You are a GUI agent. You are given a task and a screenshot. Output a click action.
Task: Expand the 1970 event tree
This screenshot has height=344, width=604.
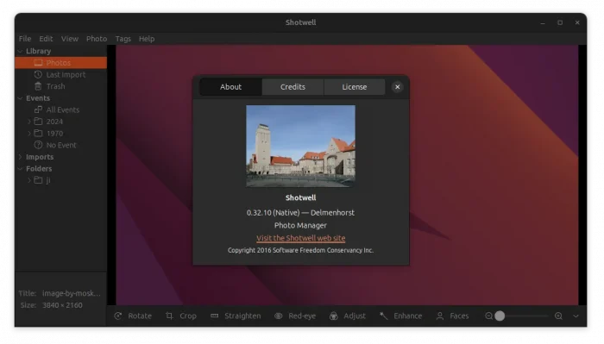[x=29, y=133]
